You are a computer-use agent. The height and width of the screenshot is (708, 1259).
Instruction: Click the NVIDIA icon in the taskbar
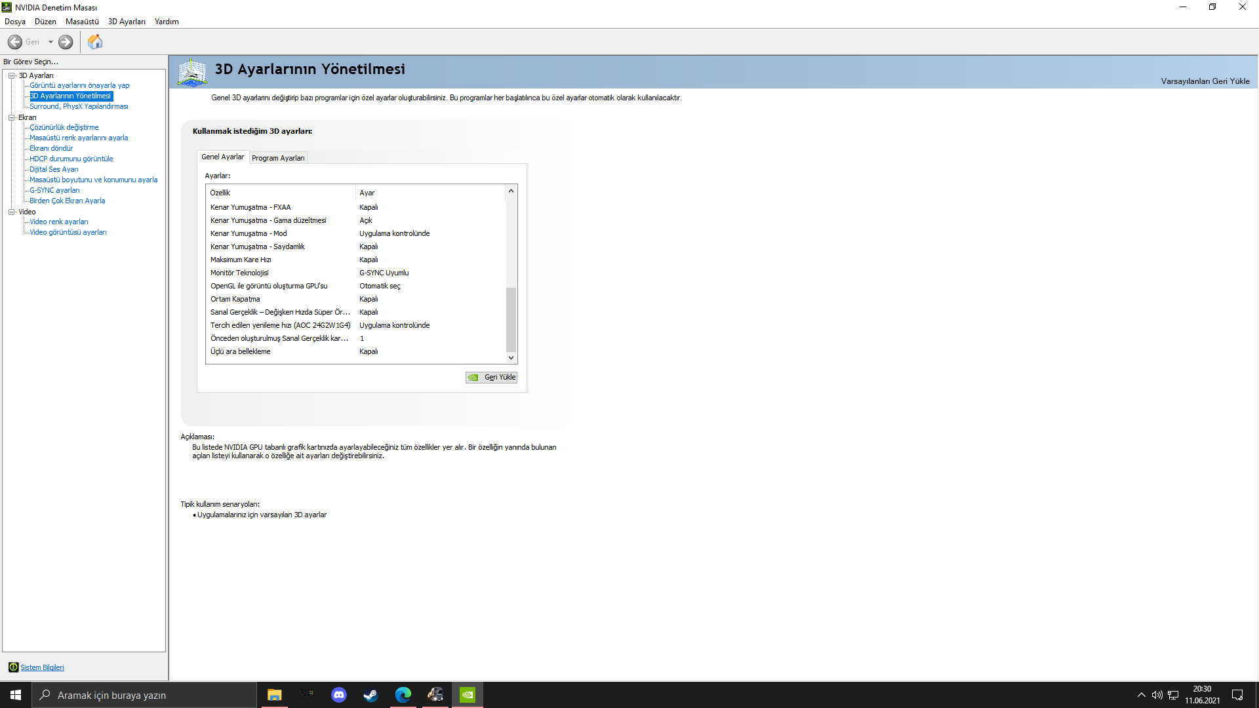coord(467,695)
